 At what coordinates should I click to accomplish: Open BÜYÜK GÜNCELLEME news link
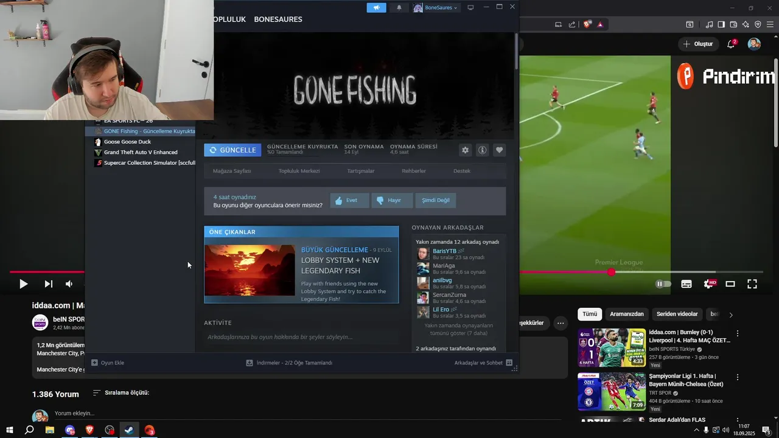(x=334, y=250)
